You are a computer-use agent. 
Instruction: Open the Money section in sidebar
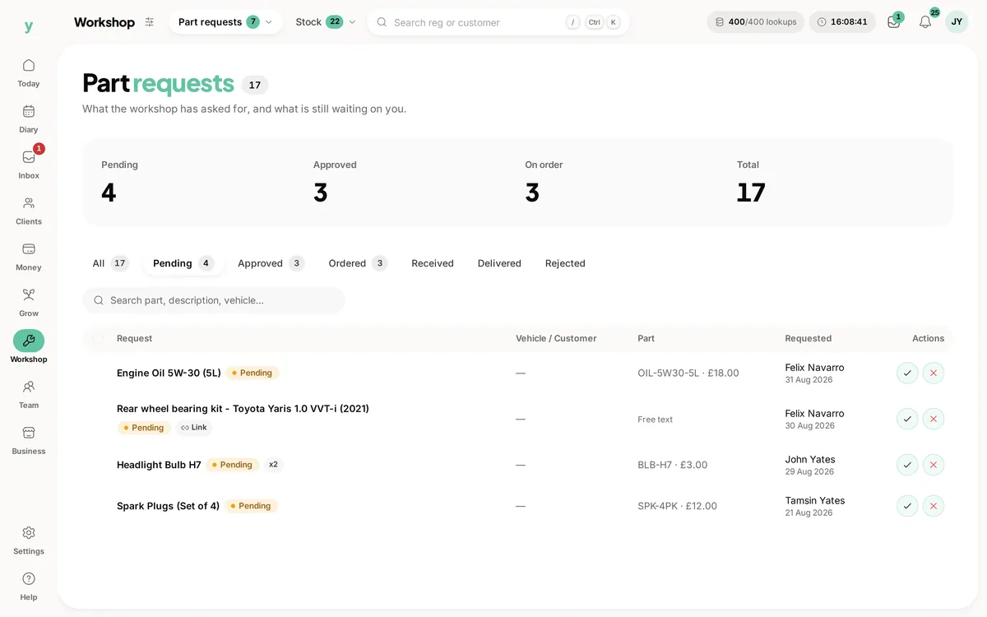(29, 257)
